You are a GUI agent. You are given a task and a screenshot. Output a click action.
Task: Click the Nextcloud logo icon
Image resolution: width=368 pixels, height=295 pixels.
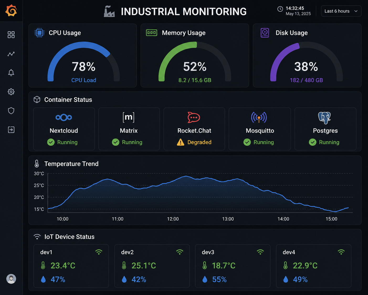64,117
